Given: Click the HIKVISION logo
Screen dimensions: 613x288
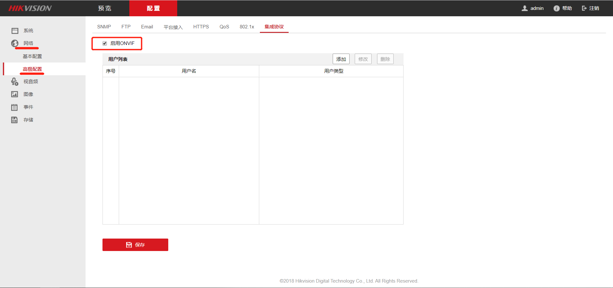Looking at the screenshot, I should tap(30, 8).
